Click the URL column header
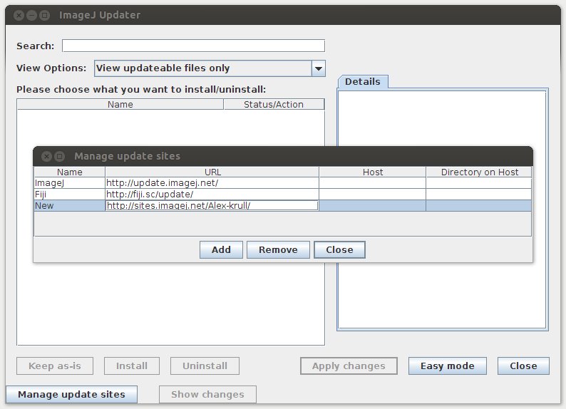 (x=212, y=172)
